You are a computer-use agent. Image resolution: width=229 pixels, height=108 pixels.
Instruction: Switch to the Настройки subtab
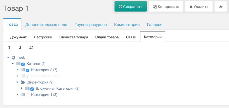(x=43, y=37)
